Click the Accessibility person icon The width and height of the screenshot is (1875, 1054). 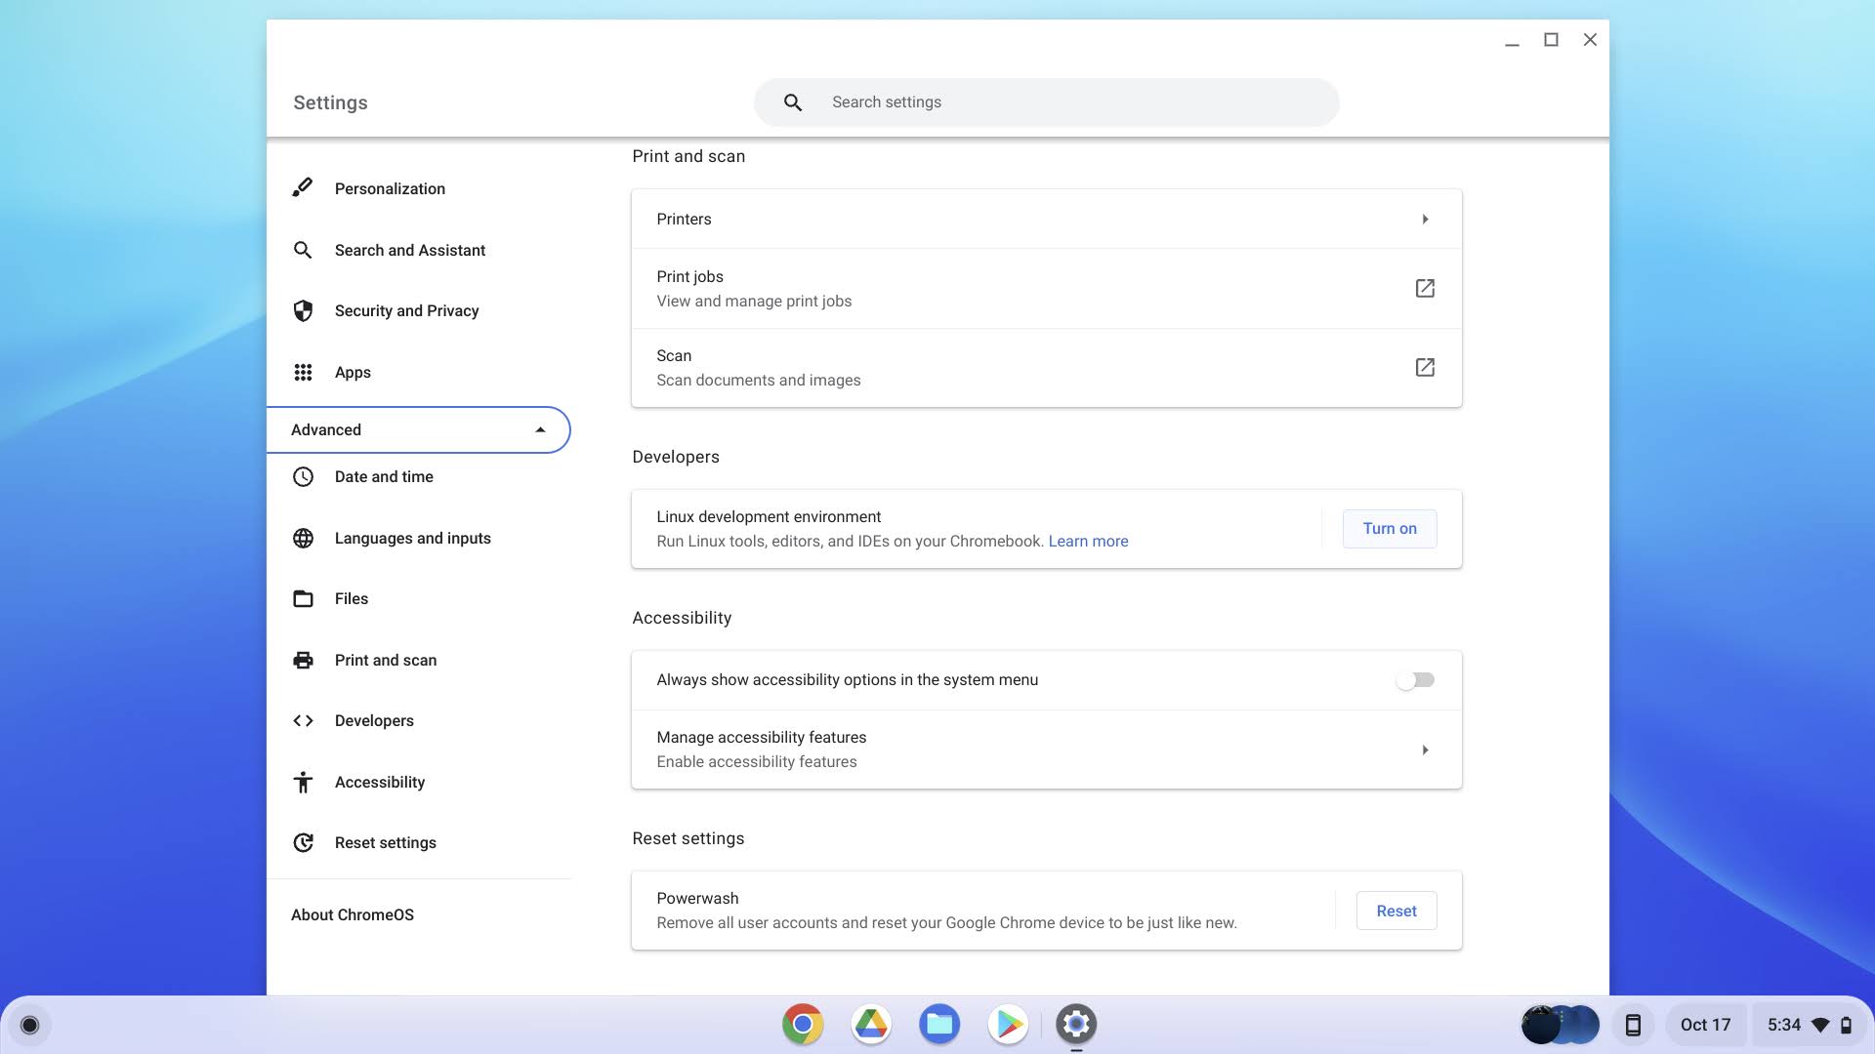tap(303, 782)
